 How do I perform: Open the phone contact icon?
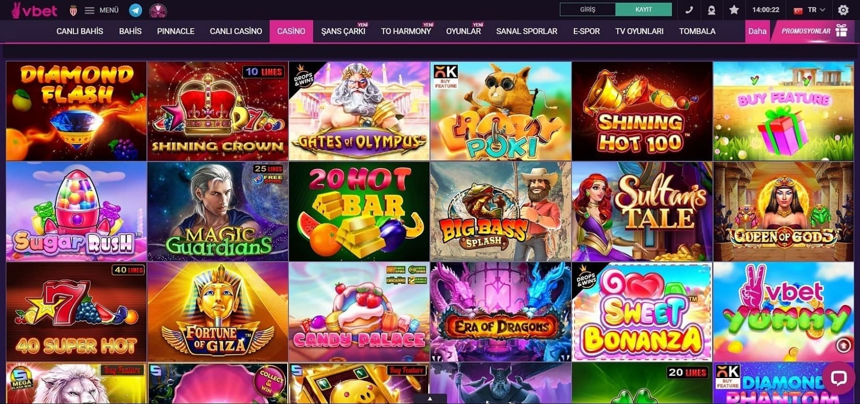pyautogui.click(x=689, y=10)
